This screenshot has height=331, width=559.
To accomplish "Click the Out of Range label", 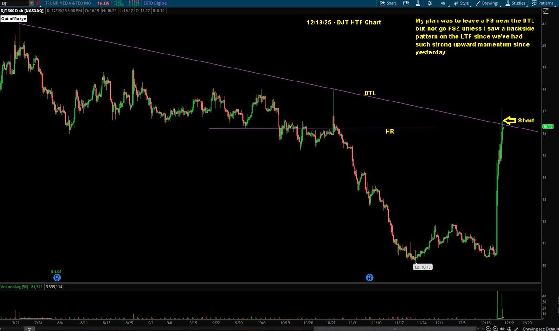I will 14,19.
